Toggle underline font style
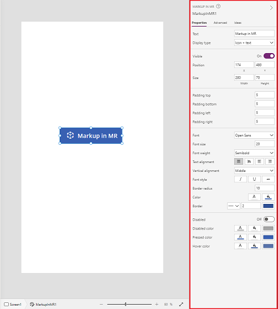 coord(254,179)
